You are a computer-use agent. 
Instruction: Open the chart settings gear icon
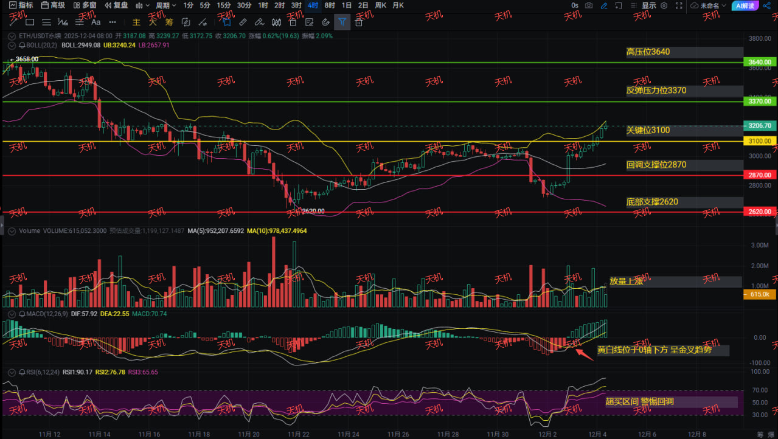tap(664, 5)
